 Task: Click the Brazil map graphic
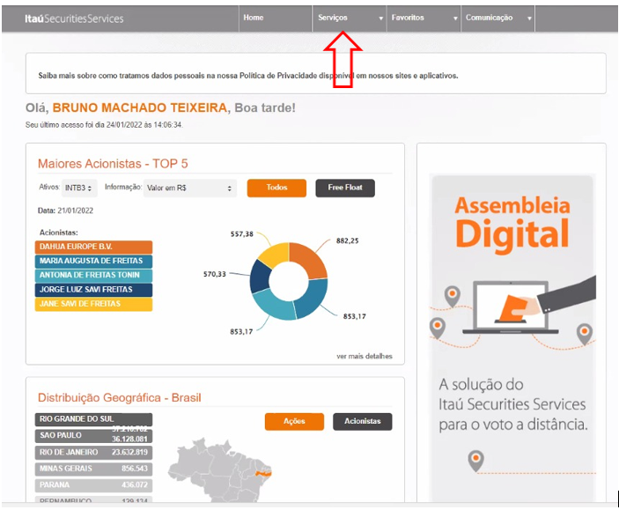tap(219, 470)
